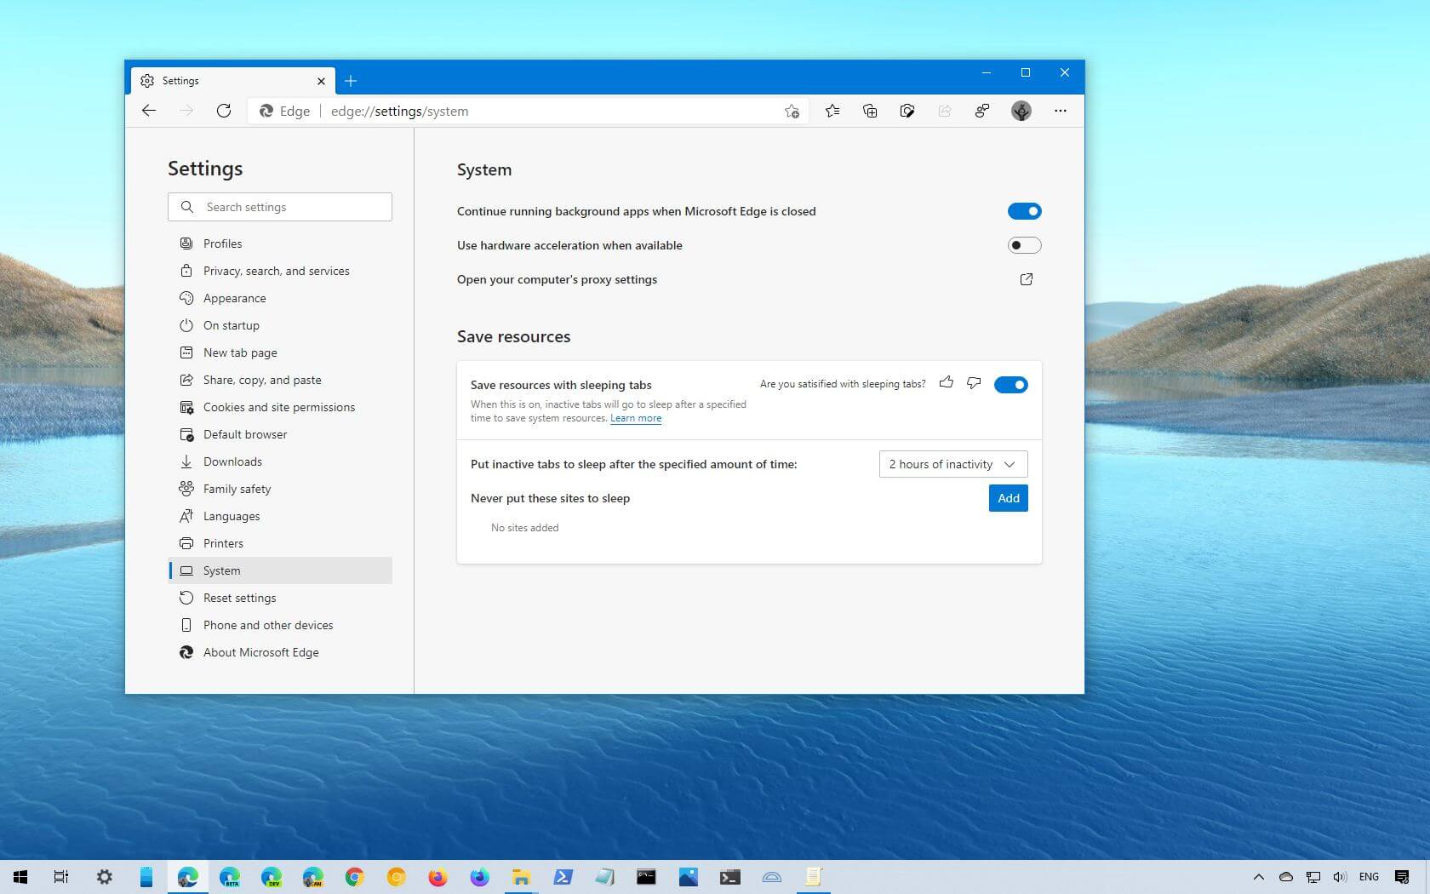
Task: Open the Favorites list
Action: (832, 111)
